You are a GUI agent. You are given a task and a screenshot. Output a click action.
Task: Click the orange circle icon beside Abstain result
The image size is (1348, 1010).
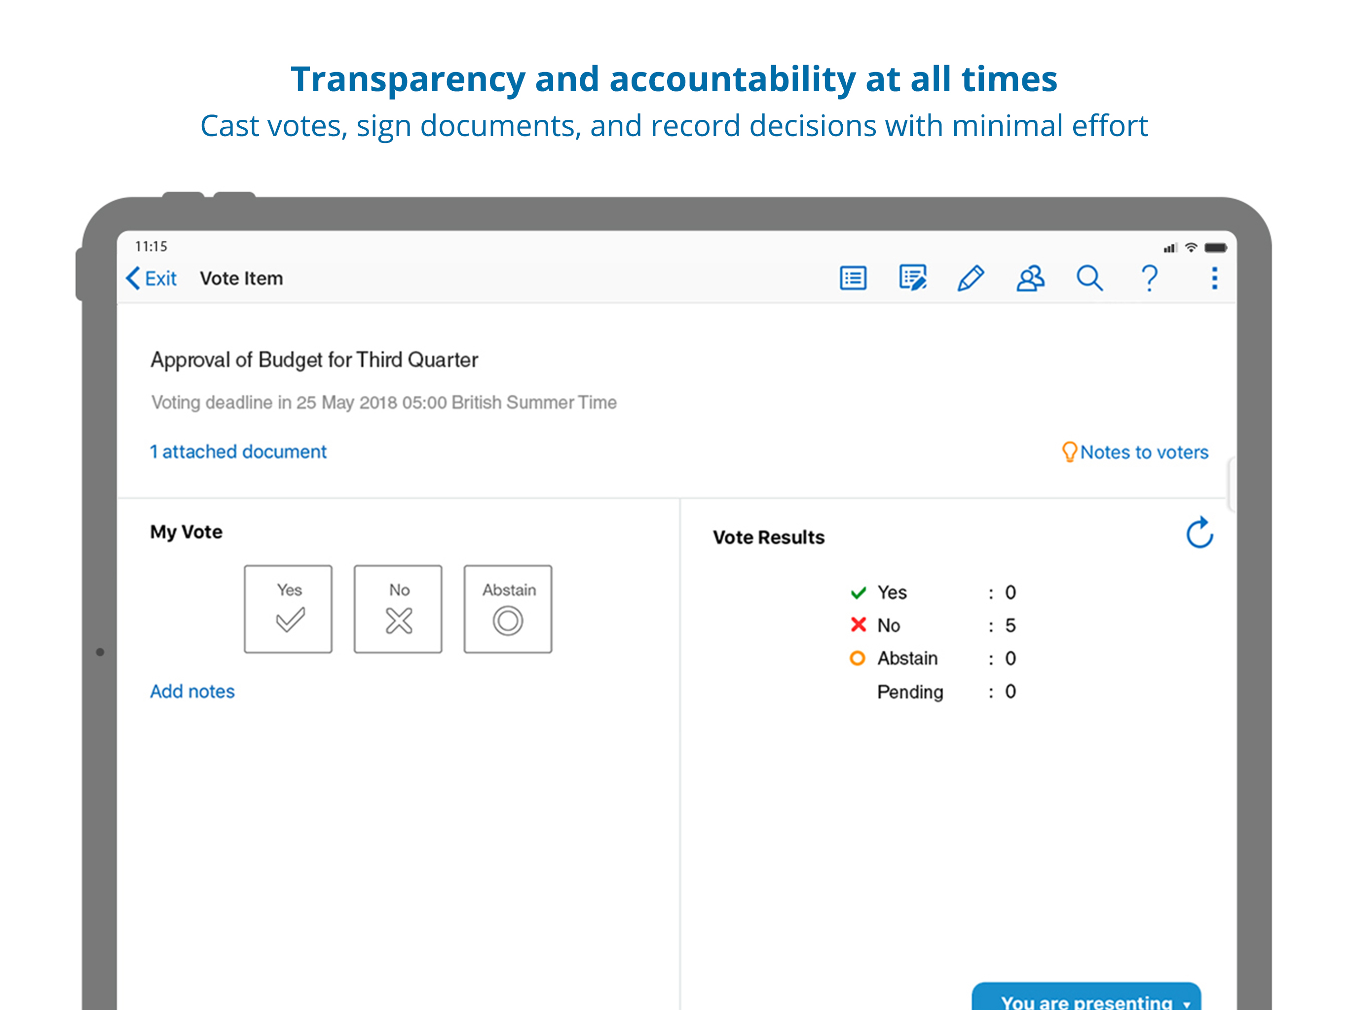pos(858,658)
